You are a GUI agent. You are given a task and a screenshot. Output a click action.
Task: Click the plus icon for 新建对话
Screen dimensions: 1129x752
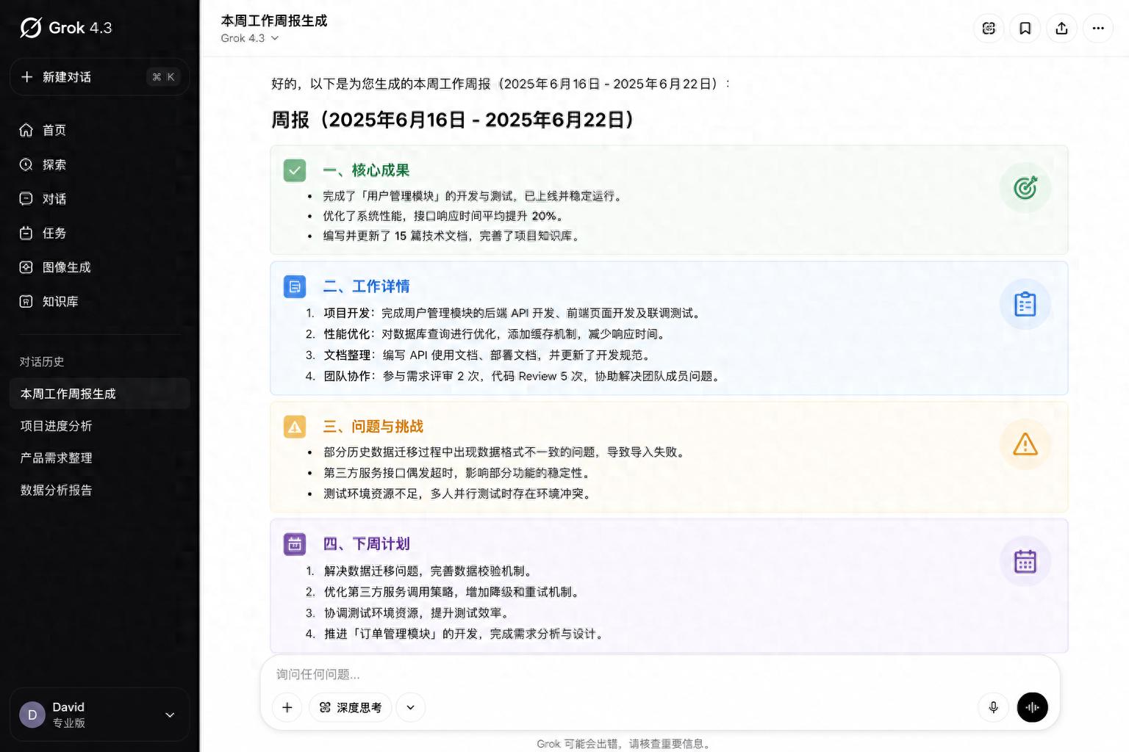click(x=27, y=77)
